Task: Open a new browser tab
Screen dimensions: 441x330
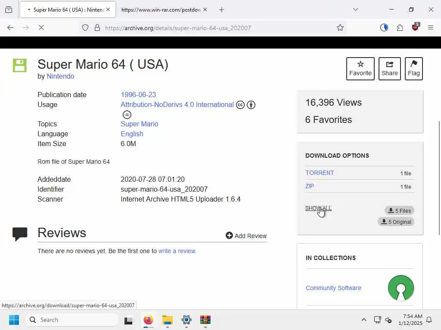Action: point(222,10)
